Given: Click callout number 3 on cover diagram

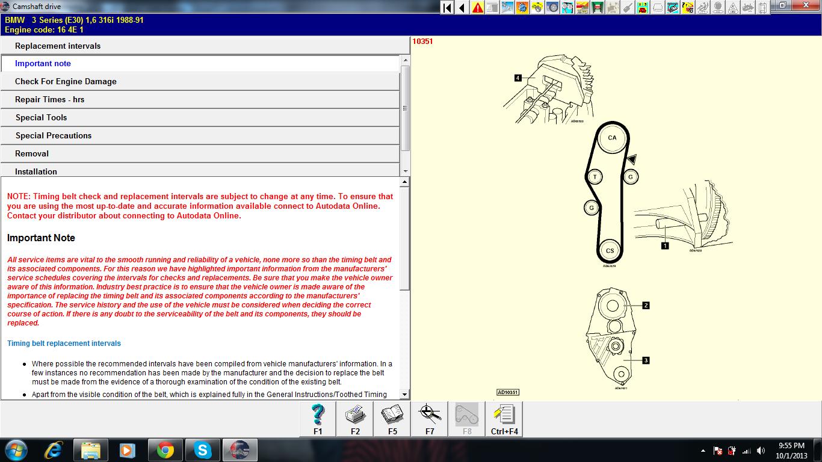Looking at the screenshot, I should [646, 360].
